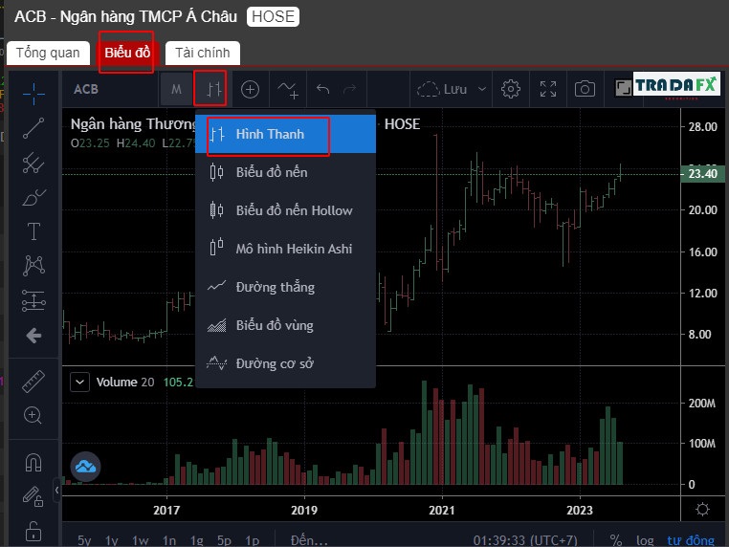Set range to 5p
Image resolution: width=729 pixels, height=547 pixels.
click(224, 540)
